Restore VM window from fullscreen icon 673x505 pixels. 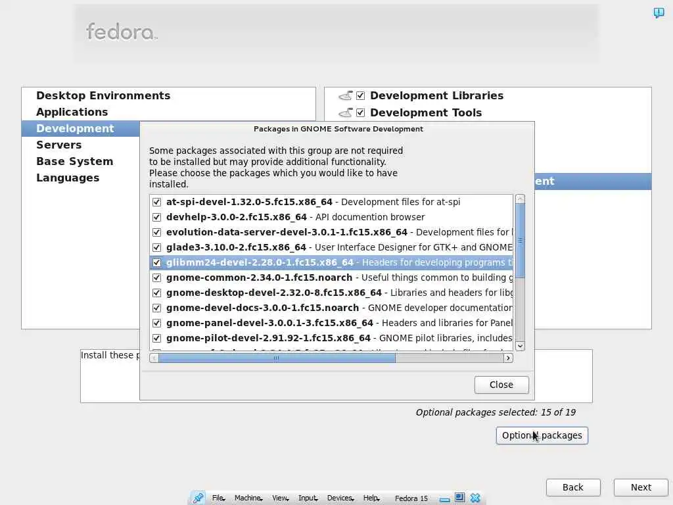(x=459, y=498)
